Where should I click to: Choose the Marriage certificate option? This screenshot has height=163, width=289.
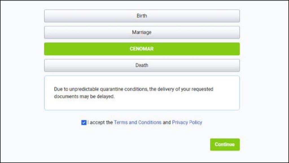[x=142, y=32]
